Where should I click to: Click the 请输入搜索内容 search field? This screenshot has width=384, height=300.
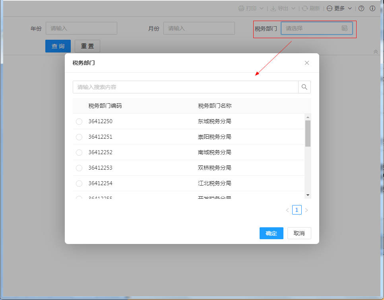pyautogui.click(x=185, y=87)
